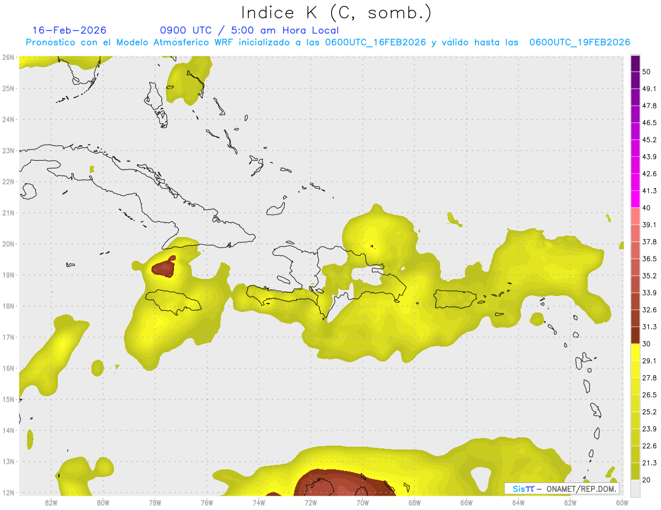This screenshot has height=510, width=661.
Task: Click the '30' color scale value
Action: [647, 344]
